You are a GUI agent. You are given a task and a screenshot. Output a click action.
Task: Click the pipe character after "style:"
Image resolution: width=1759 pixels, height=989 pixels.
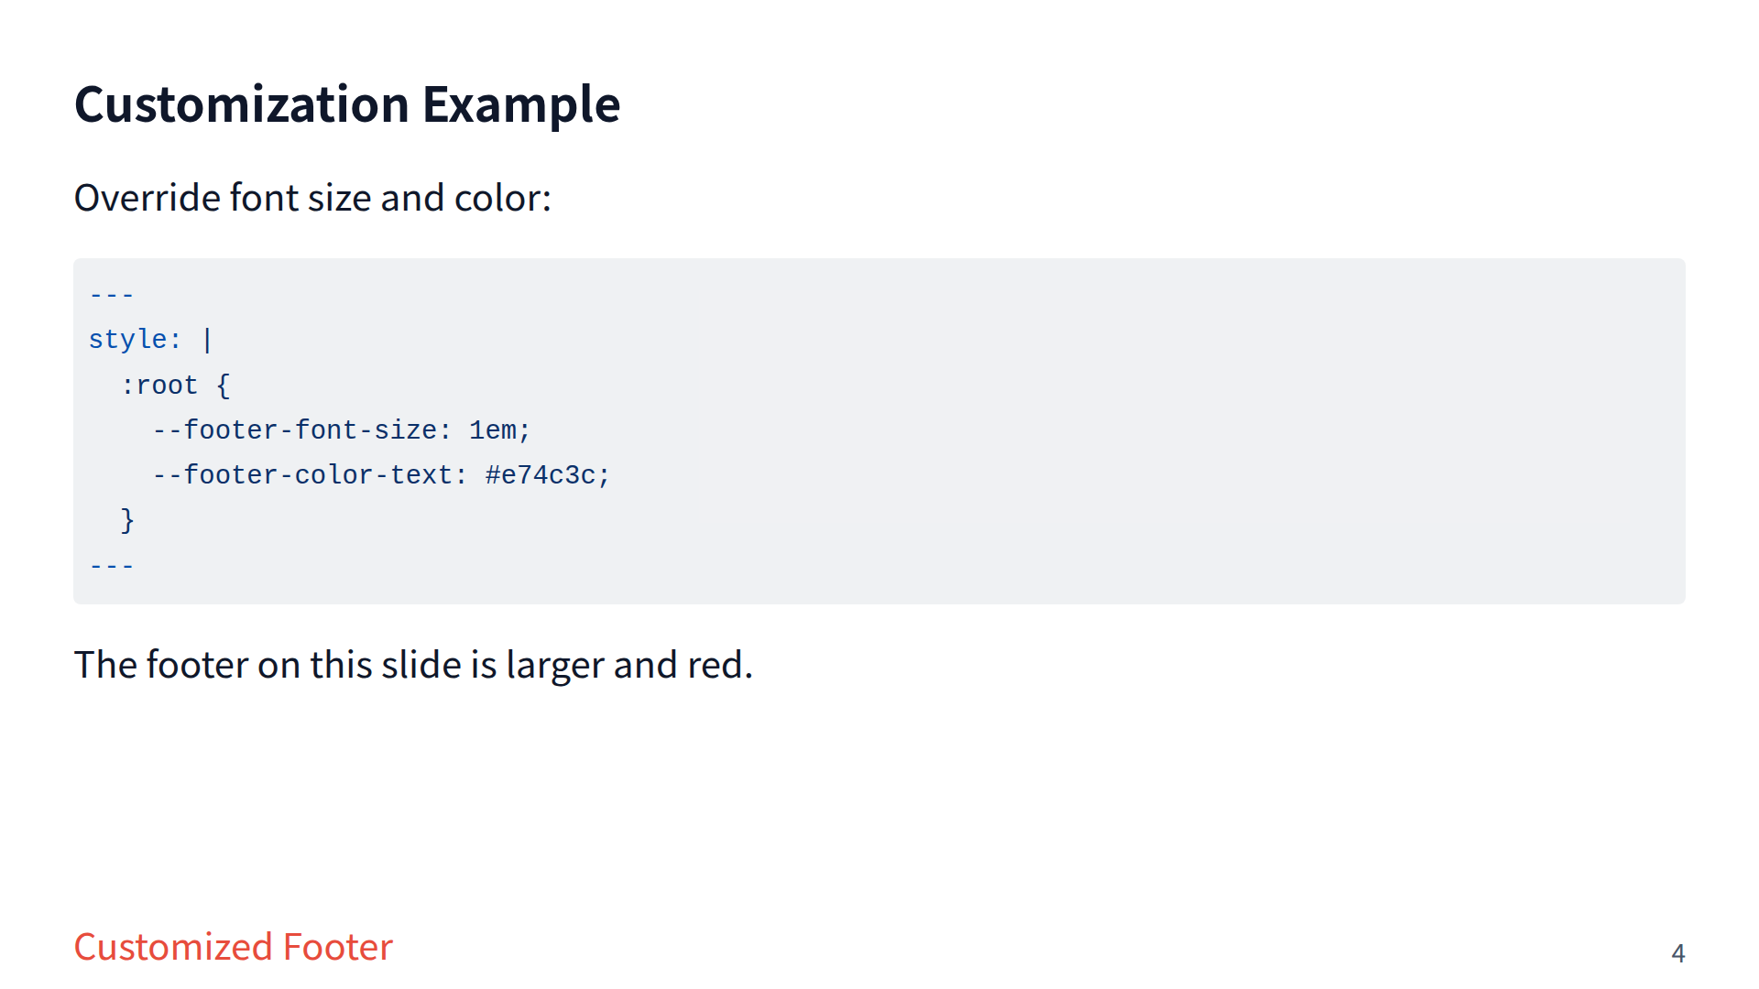208,340
